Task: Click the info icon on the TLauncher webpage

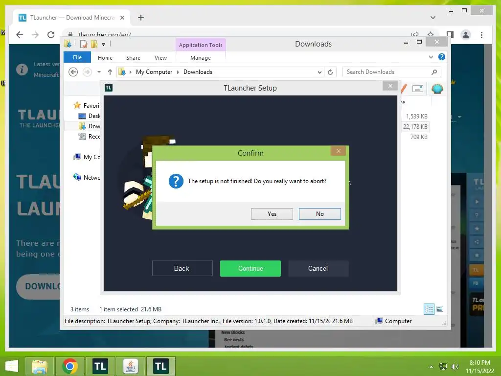Action: coord(22,69)
